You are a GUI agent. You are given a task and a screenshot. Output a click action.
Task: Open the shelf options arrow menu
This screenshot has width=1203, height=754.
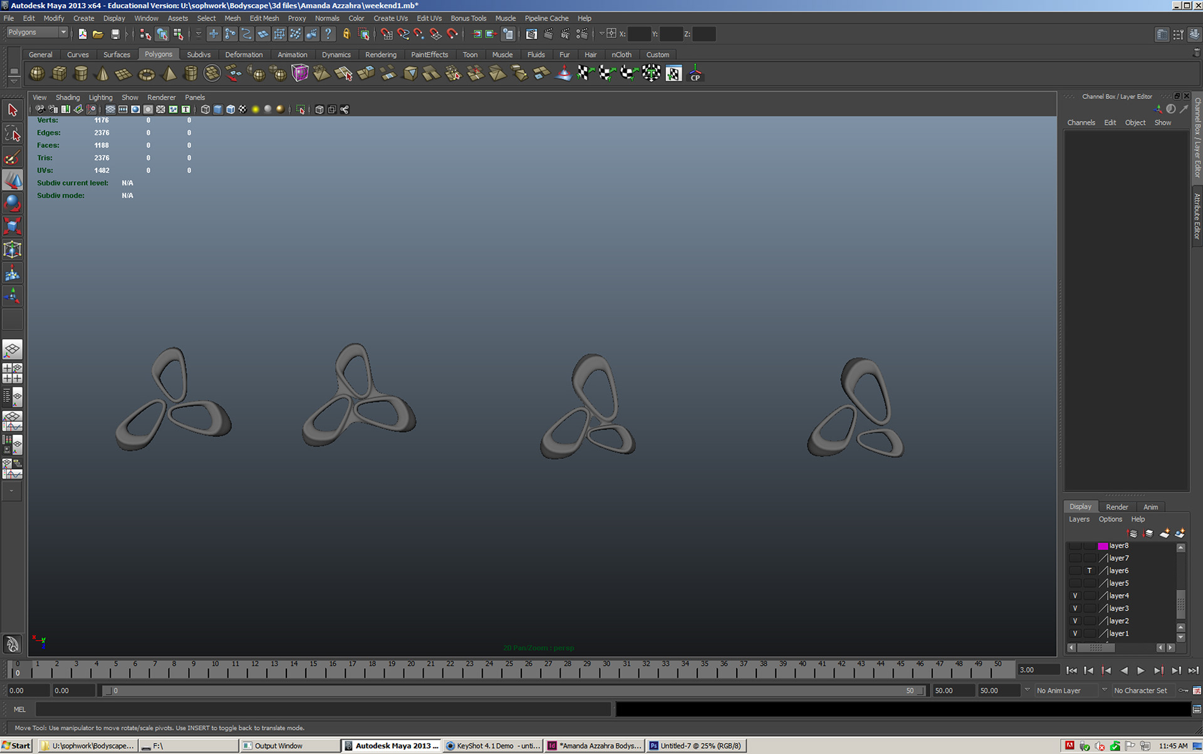[x=14, y=81]
